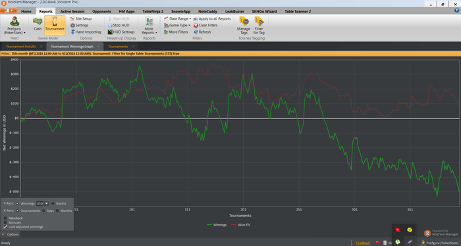Expand the More Reports menu
The width and height of the screenshot is (461, 246).
tap(149, 26)
